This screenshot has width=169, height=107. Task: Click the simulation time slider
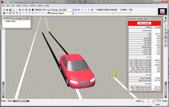112,13
